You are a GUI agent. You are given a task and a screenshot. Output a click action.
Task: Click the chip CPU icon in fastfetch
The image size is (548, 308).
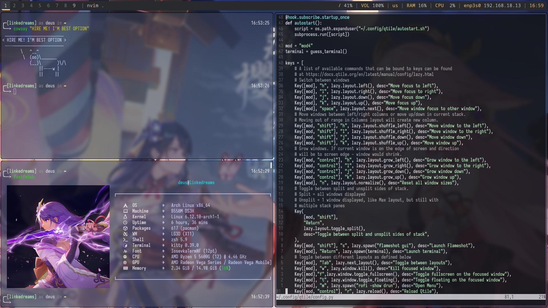tap(125, 257)
